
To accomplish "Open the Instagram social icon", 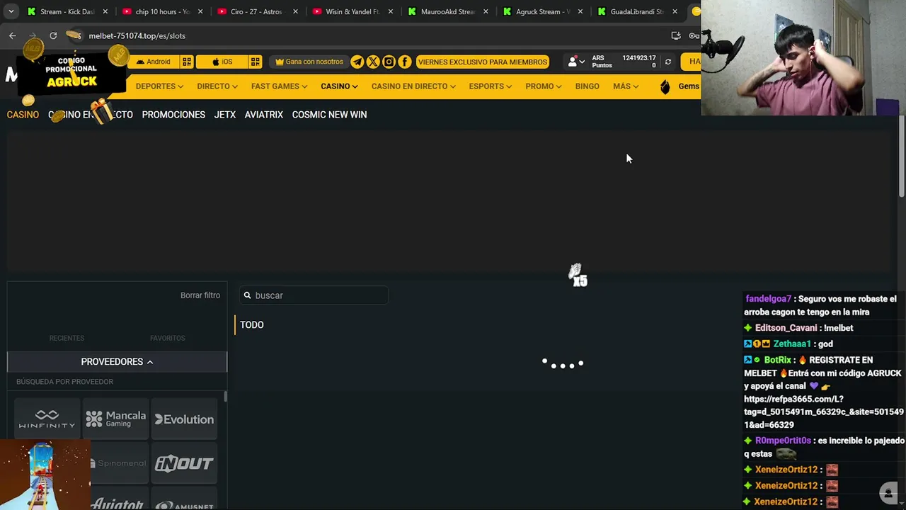I will (389, 62).
